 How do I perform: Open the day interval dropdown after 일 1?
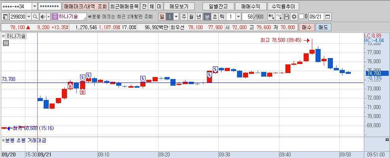coord(176,17)
